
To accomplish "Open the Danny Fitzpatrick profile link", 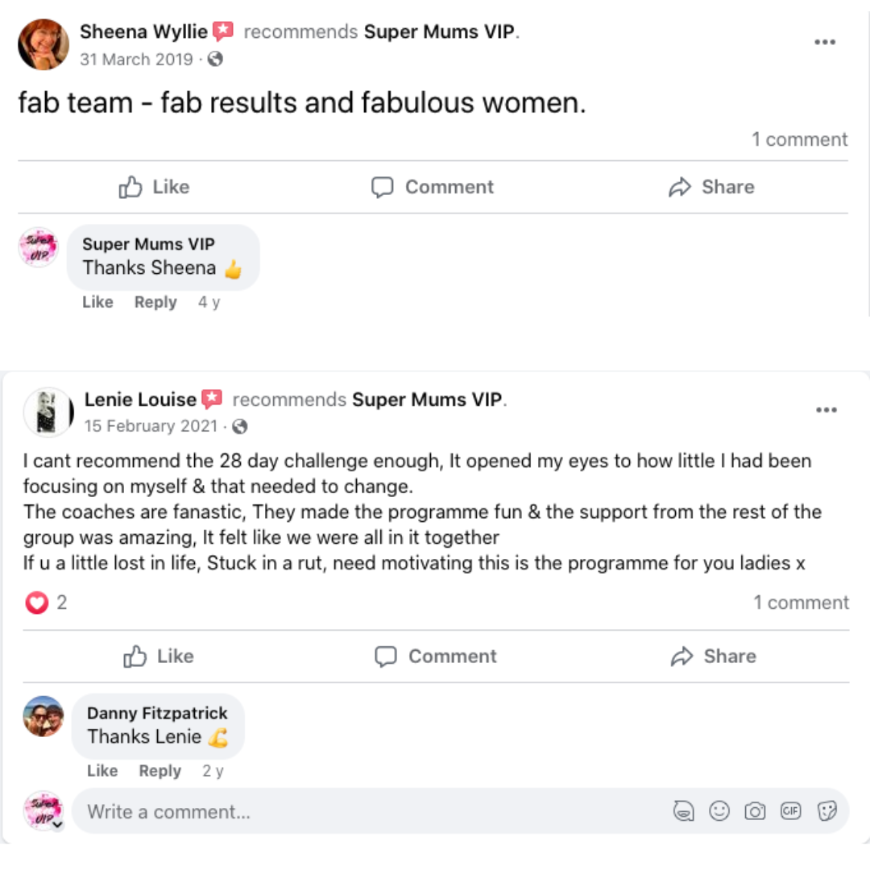I will pyautogui.click(x=157, y=713).
